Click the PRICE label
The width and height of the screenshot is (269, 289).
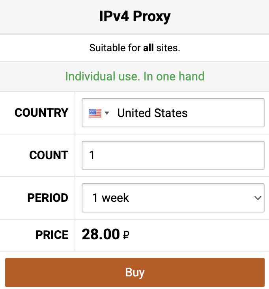tap(52, 235)
